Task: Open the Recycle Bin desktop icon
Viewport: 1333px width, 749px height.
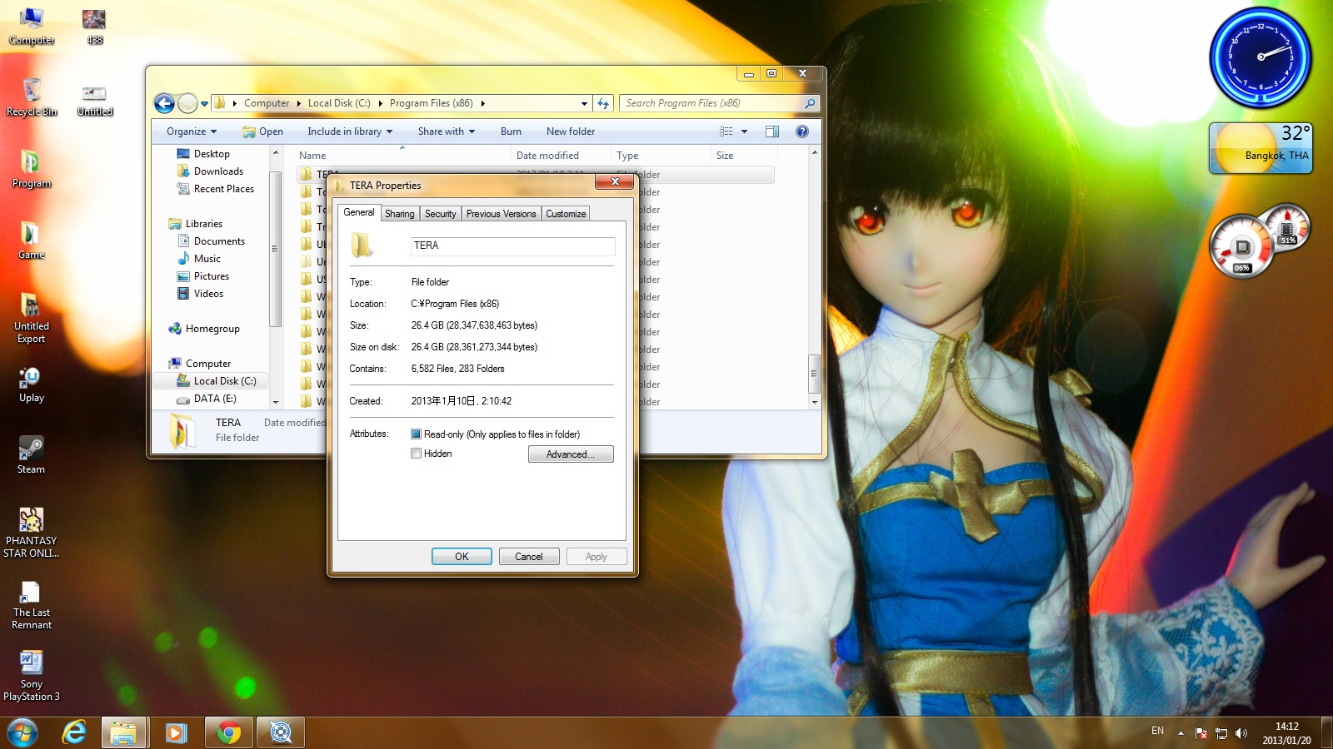Action: tap(32, 97)
